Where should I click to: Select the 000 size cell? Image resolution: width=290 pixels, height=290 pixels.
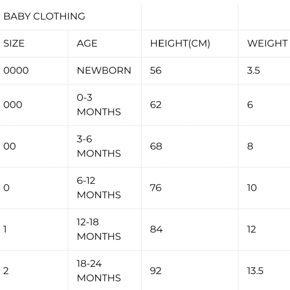pyautogui.click(x=13, y=105)
